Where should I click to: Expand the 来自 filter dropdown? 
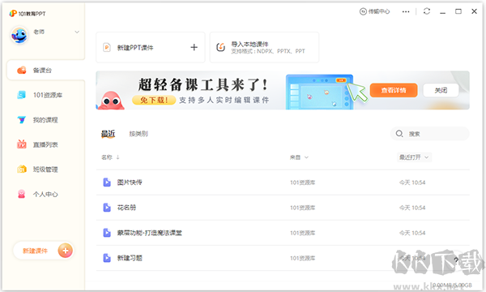299,157
